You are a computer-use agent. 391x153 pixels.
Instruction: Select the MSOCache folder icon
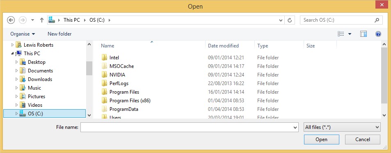[x=104, y=66]
